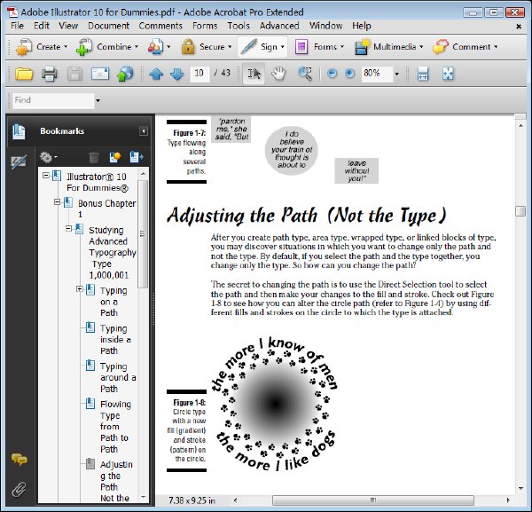Click the horizontal scrollbar thumb
This screenshot has height=512, width=532.
pyautogui.click(x=373, y=500)
